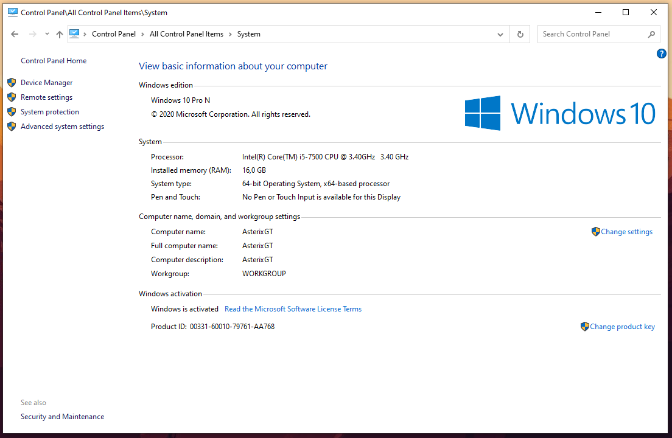Select the System breadcrumb
This screenshot has width=672, height=438.
click(x=248, y=34)
